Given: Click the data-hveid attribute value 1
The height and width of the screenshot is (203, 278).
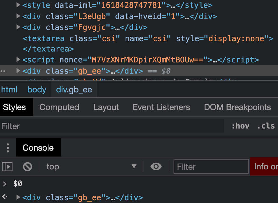Looking at the screenshot, I should 173,16.
